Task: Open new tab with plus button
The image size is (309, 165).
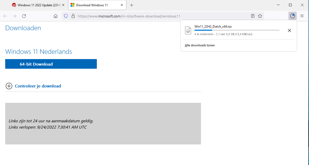Action: click(x=132, y=5)
